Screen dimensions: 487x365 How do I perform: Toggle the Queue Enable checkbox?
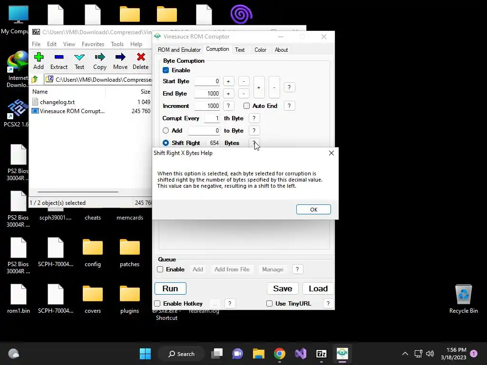coord(160,269)
